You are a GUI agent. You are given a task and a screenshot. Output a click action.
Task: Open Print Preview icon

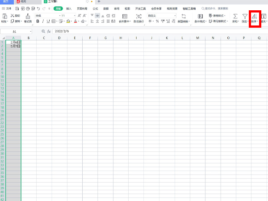pos(33,8)
